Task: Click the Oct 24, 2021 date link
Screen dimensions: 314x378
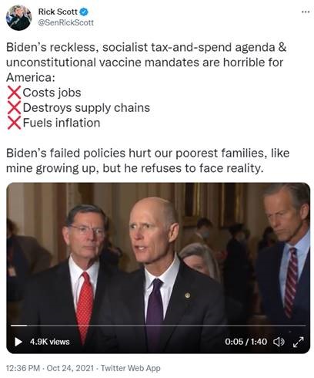Action: pos(70,368)
